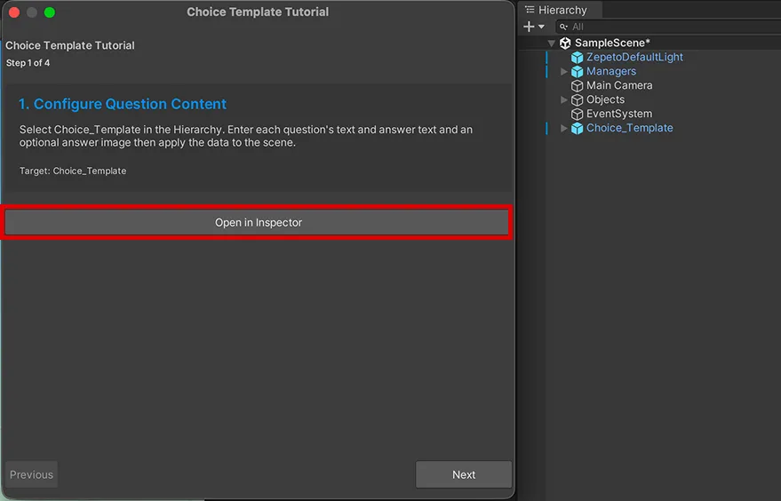781x501 pixels.
Task: Click the Unity scene icon of SampleScene
Action: pyautogui.click(x=565, y=43)
